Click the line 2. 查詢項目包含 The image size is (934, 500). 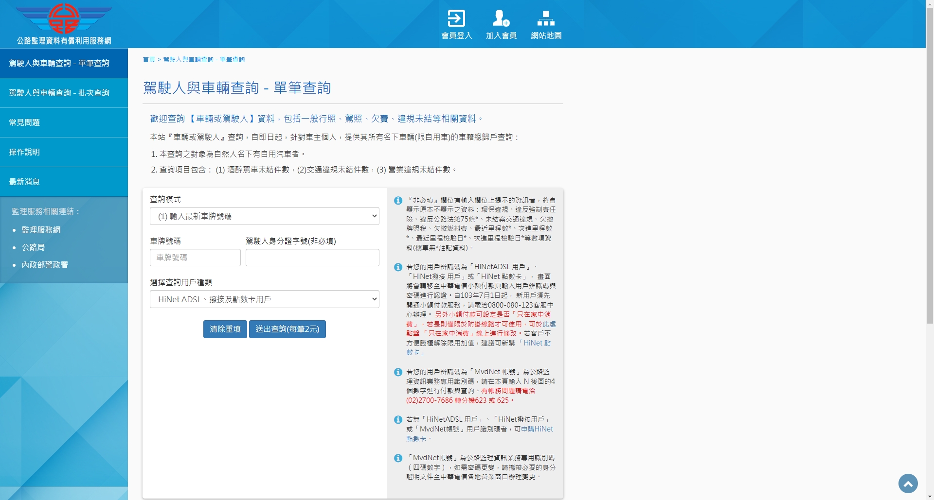coord(304,170)
